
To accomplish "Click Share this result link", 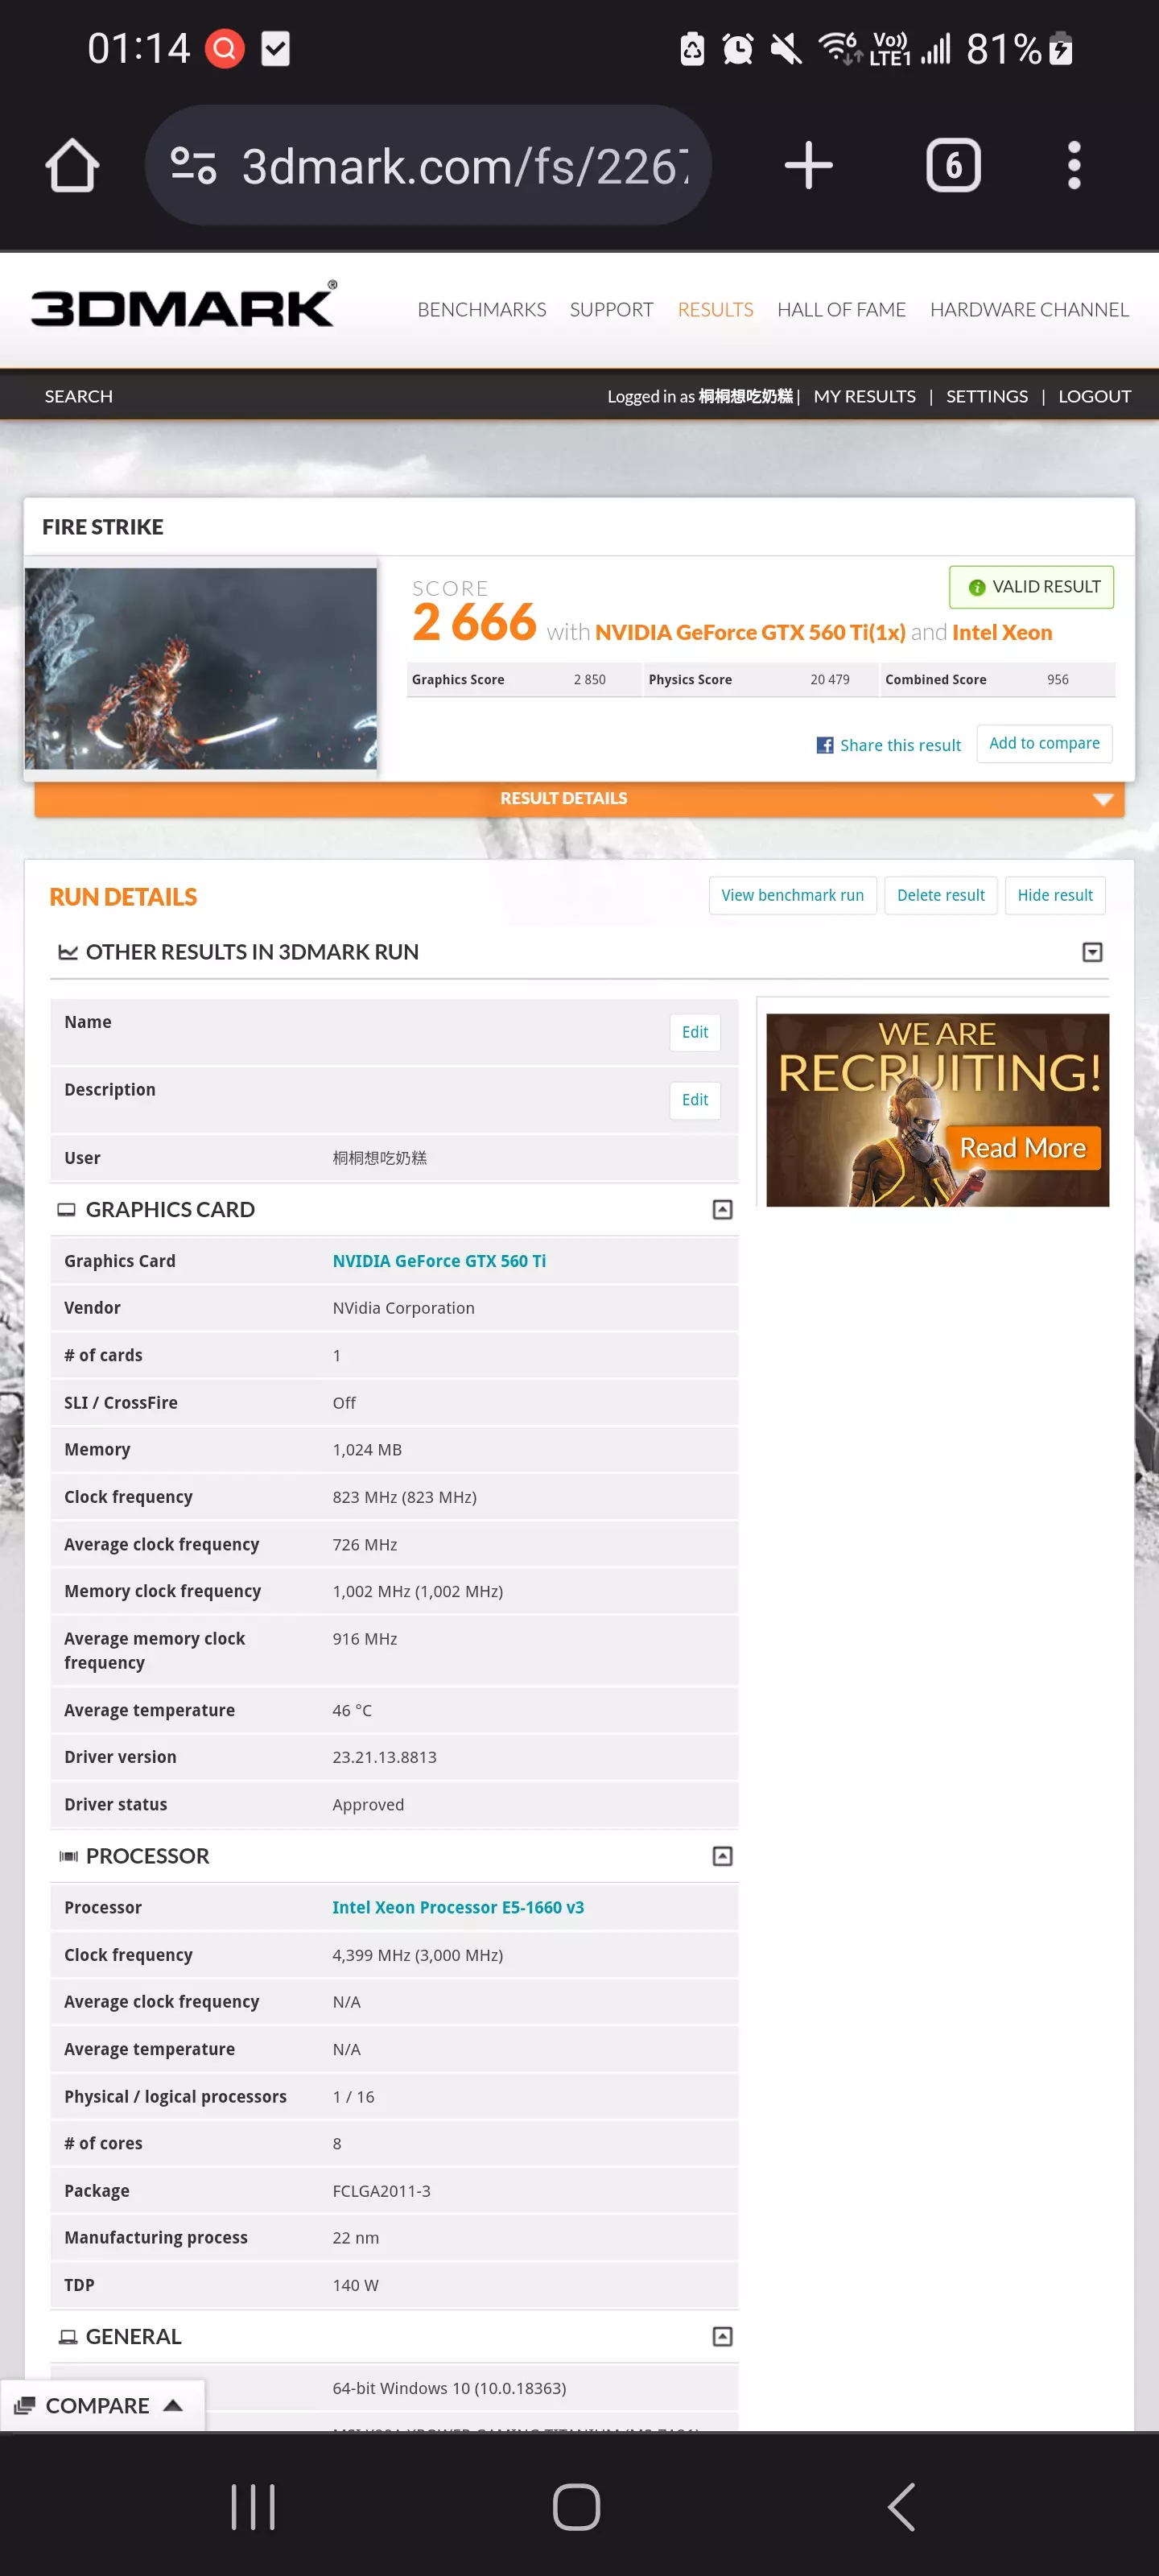I will [900, 745].
